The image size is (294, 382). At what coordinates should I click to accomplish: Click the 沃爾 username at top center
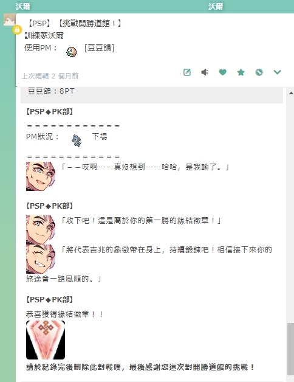pyautogui.click(x=216, y=6)
